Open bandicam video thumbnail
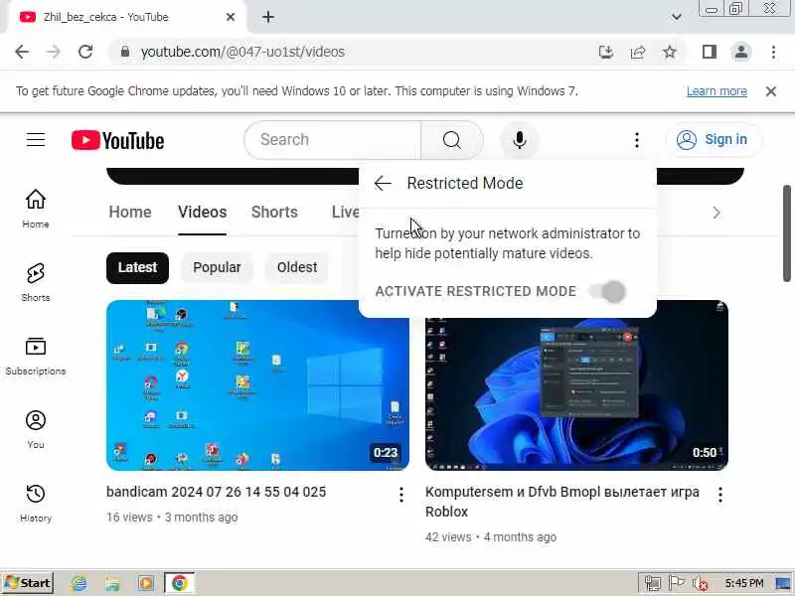The height and width of the screenshot is (596, 795). [x=257, y=385]
